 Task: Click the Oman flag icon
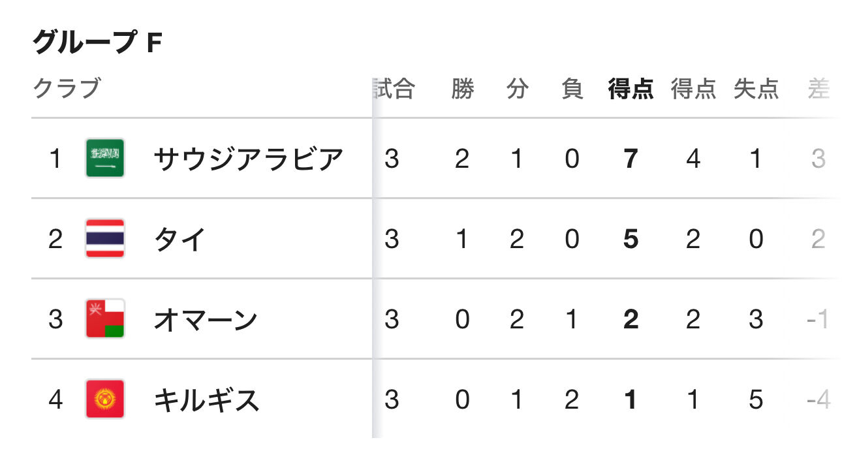click(x=105, y=319)
